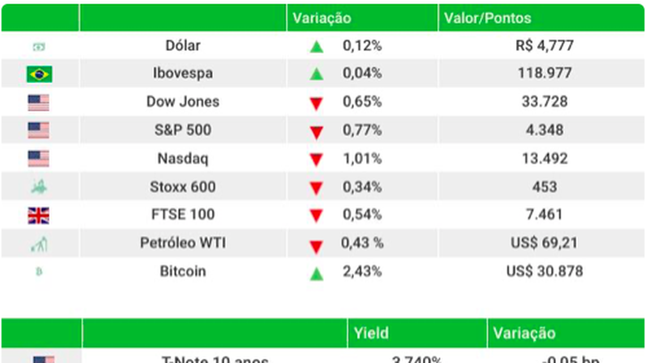Click the red down arrow for Nasdaq

(x=316, y=160)
